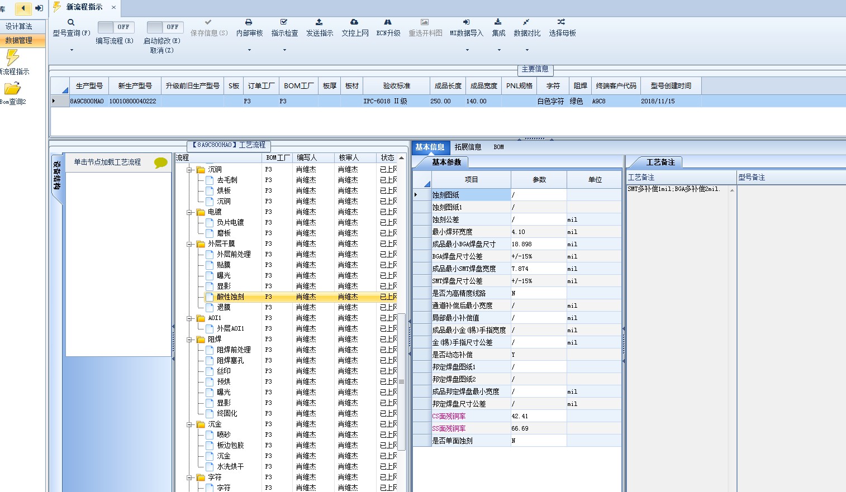Click 选择母板 shuffle icon
846x492 pixels.
coord(561,22)
